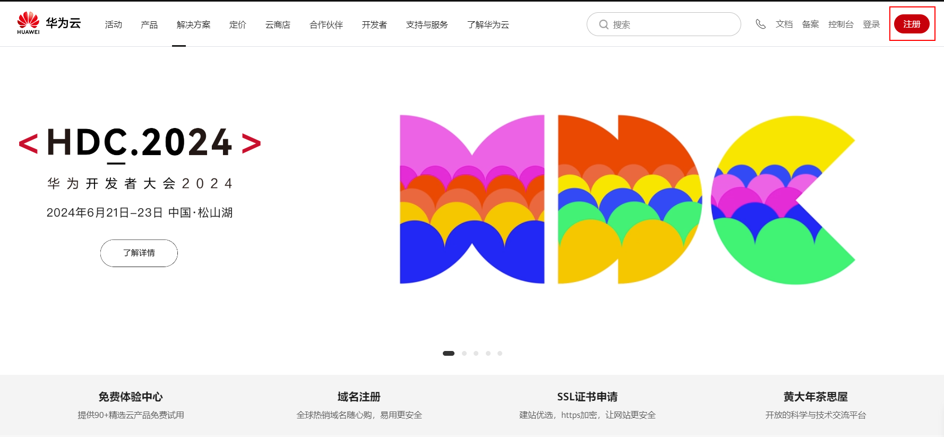Screen dimensions: 944x437
Task: Switch to the fourth carousel slide dot
Action: [488, 353]
